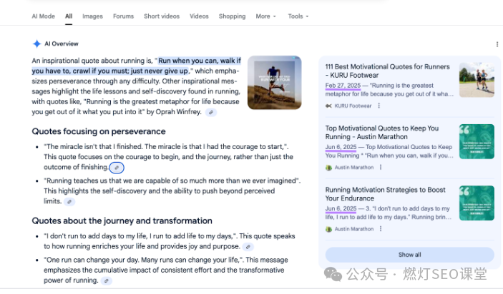Open the "Running Motivation Strategies to Boost Your Endurance" result

[x=385, y=194]
